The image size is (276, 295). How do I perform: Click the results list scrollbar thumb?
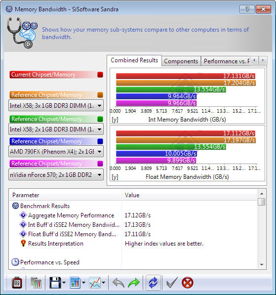coord(262,202)
